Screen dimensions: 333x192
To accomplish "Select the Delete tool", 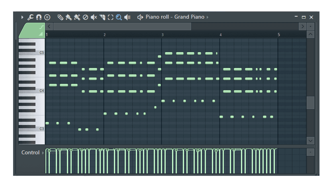I will pos(85,17).
